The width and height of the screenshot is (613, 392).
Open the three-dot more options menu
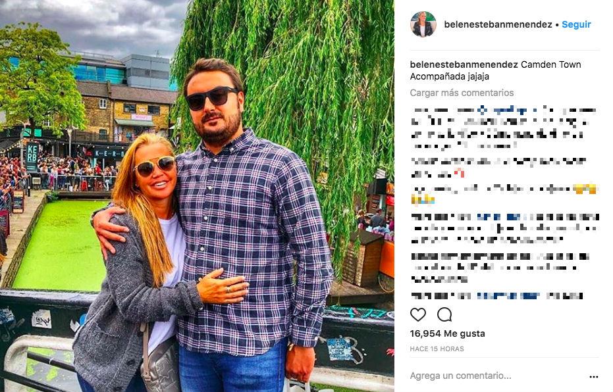(x=593, y=376)
